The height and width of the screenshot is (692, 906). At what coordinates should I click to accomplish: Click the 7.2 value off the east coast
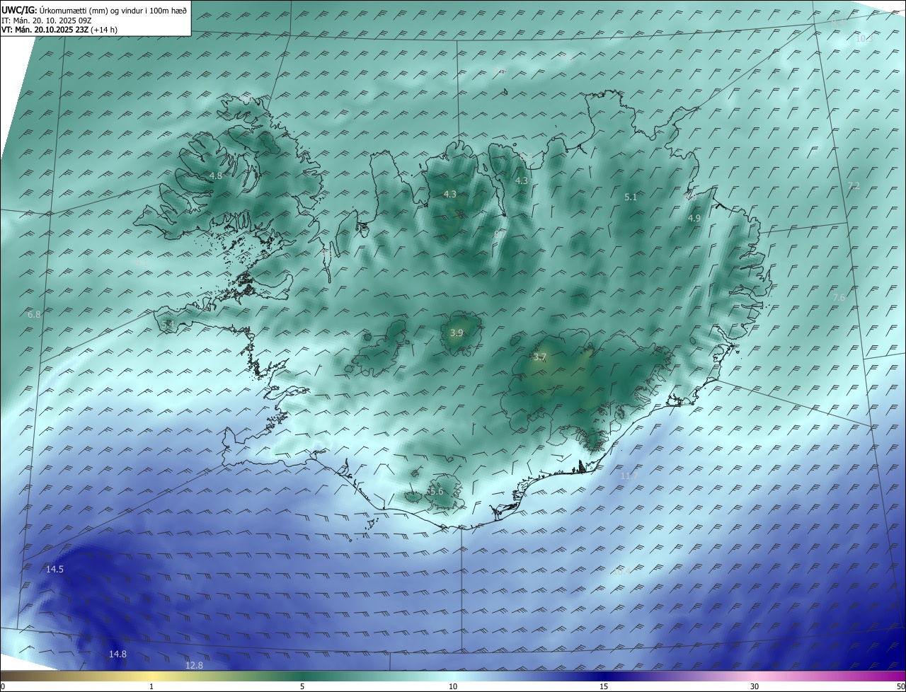point(854,185)
